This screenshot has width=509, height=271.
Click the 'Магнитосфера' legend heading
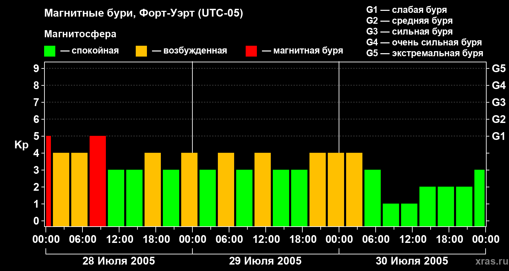(80, 34)
